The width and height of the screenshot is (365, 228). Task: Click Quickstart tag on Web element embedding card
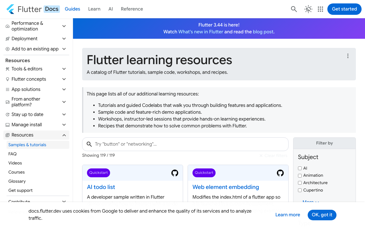click(204, 173)
